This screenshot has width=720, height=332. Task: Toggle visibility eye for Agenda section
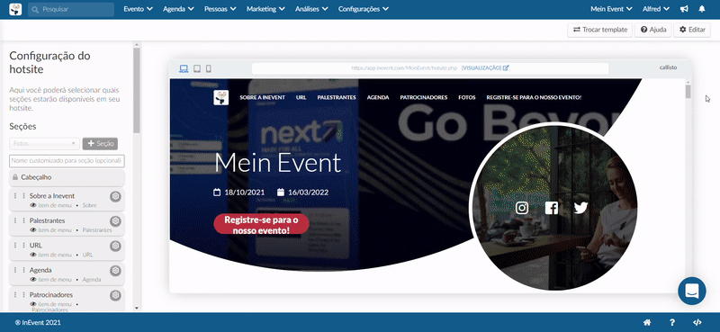click(33, 280)
